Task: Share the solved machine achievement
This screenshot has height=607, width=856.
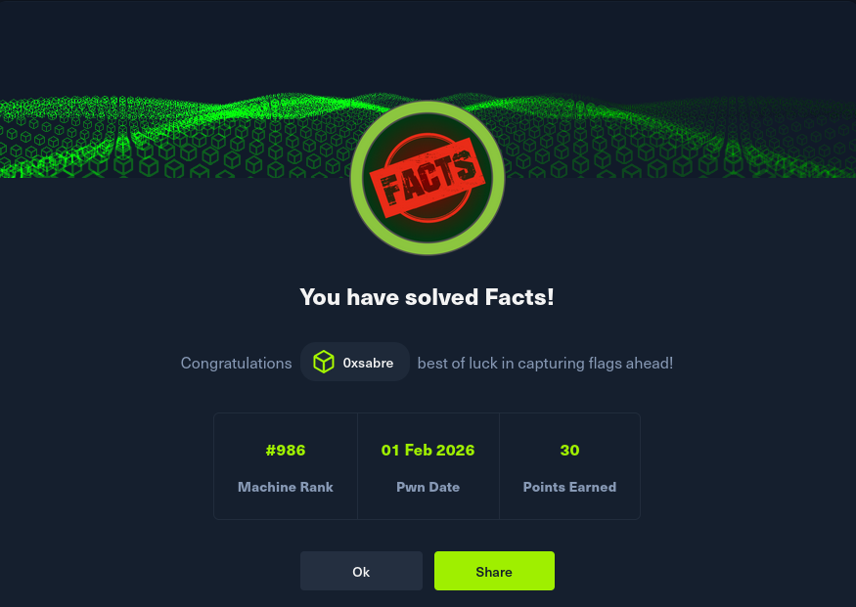Action: (494, 572)
